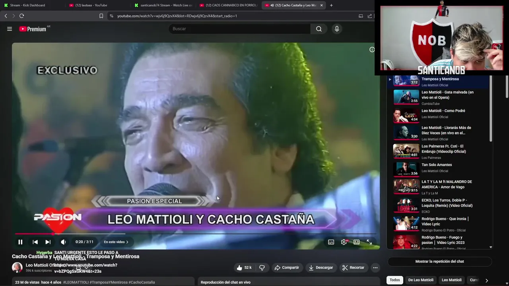Seek on the red video progress bar
Image resolution: width=509 pixels, height=286 pixels.
click(x=195, y=234)
